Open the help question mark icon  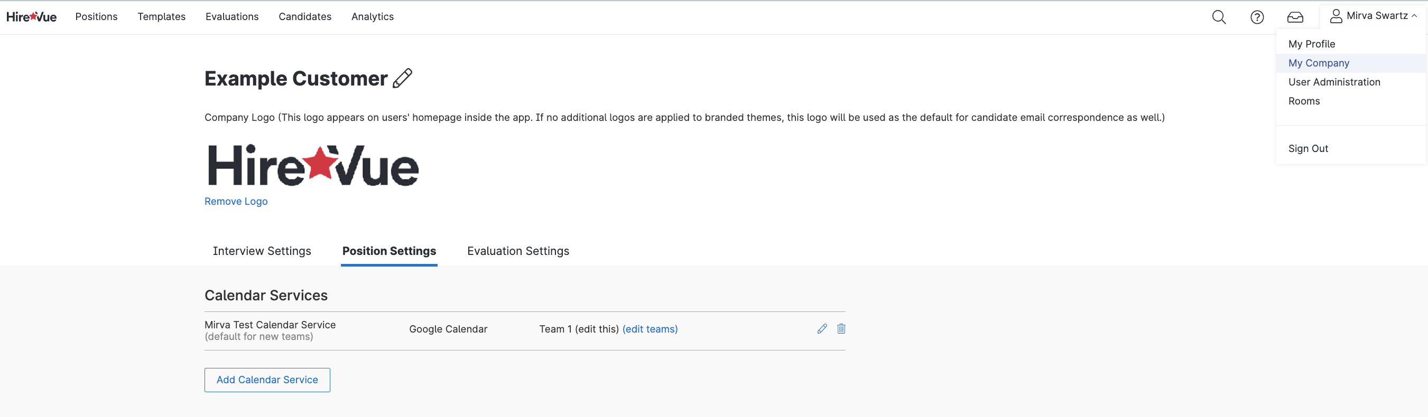(x=1257, y=17)
